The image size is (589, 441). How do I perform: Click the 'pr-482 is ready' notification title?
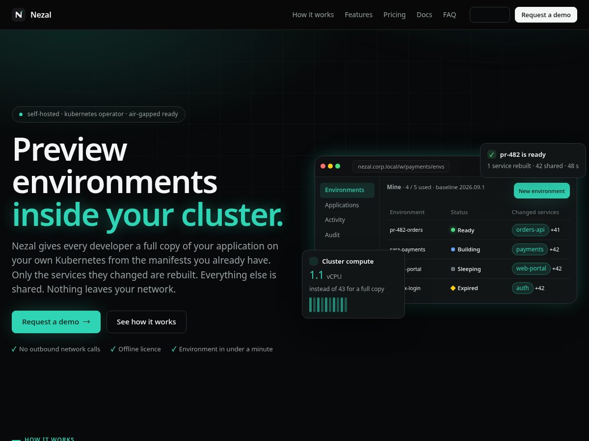click(523, 154)
